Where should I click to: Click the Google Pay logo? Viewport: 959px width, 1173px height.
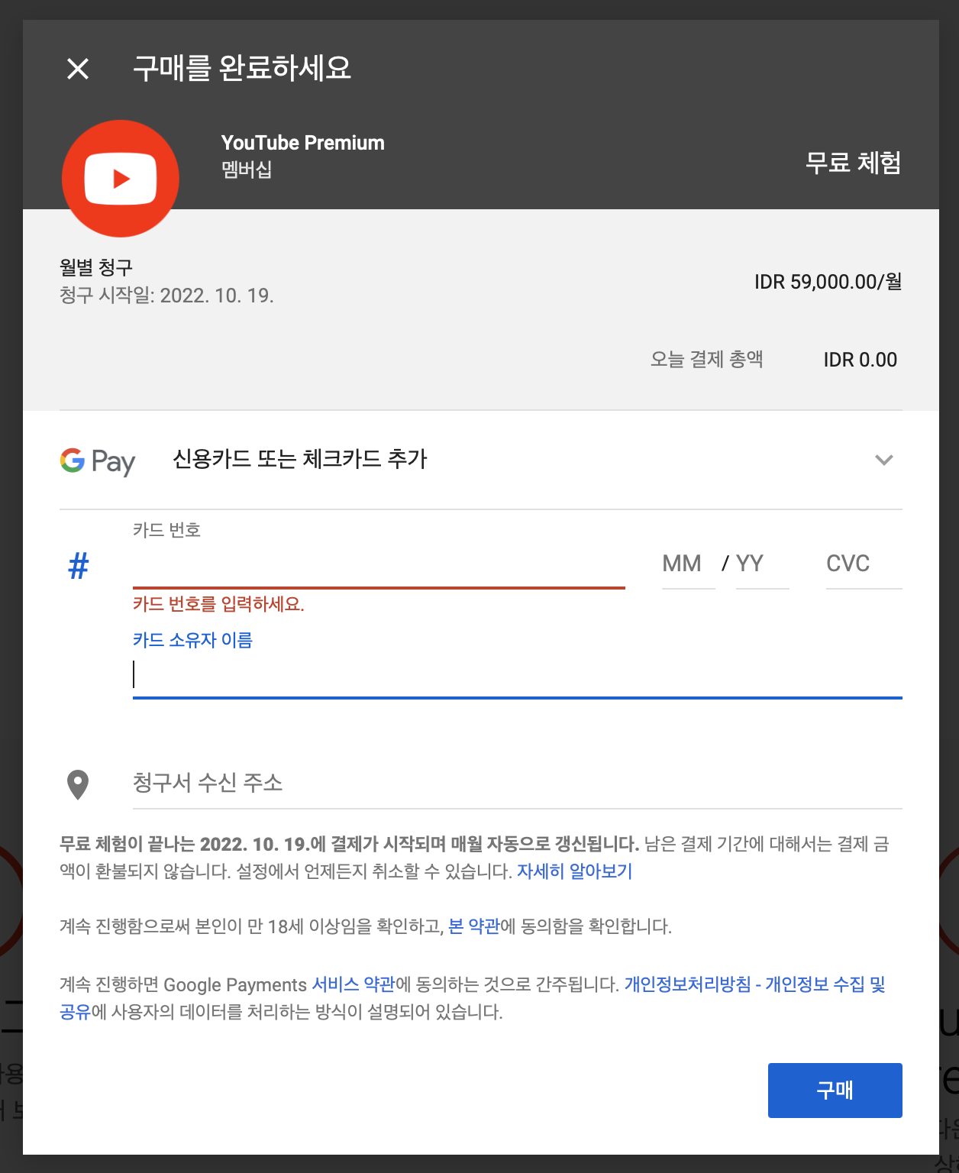(98, 460)
